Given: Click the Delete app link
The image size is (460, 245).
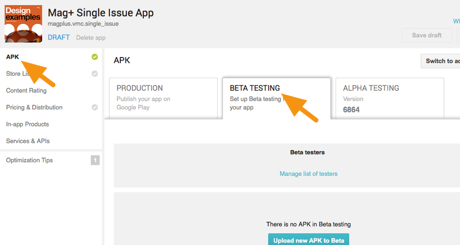Looking at the screenshot, I should (x=91, y=38).
